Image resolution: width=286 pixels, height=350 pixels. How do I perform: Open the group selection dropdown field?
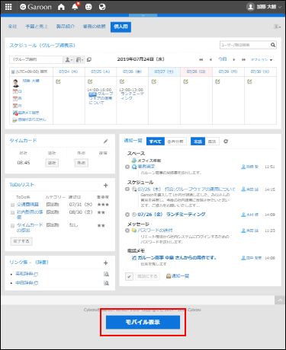click(x=36, y=59)
